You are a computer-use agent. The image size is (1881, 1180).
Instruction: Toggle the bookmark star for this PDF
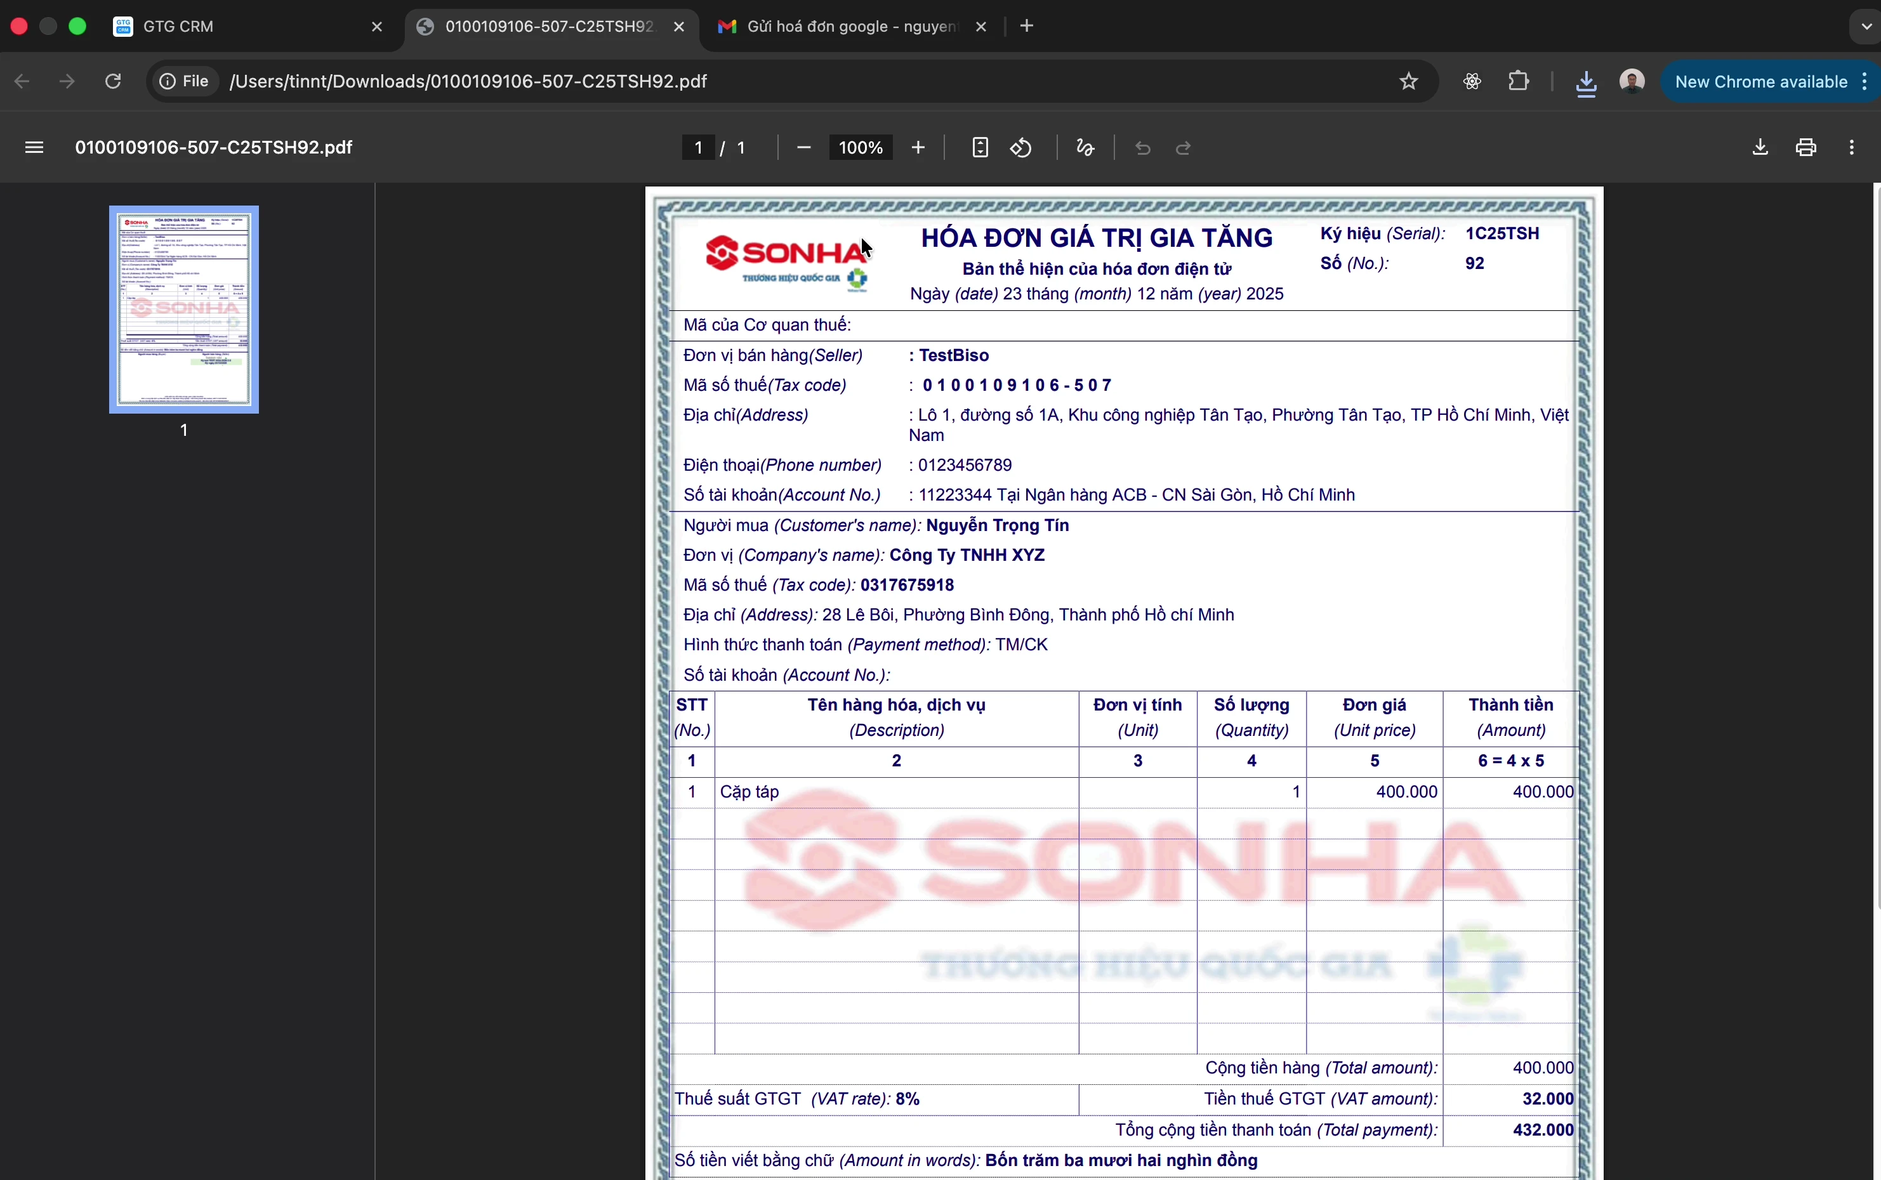coord(1409,81)
